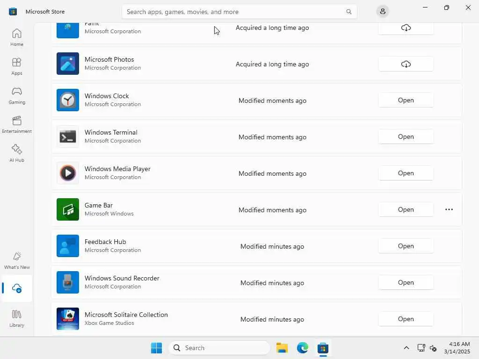Click the Windows Sound Recorder title text

pos(122,278)
